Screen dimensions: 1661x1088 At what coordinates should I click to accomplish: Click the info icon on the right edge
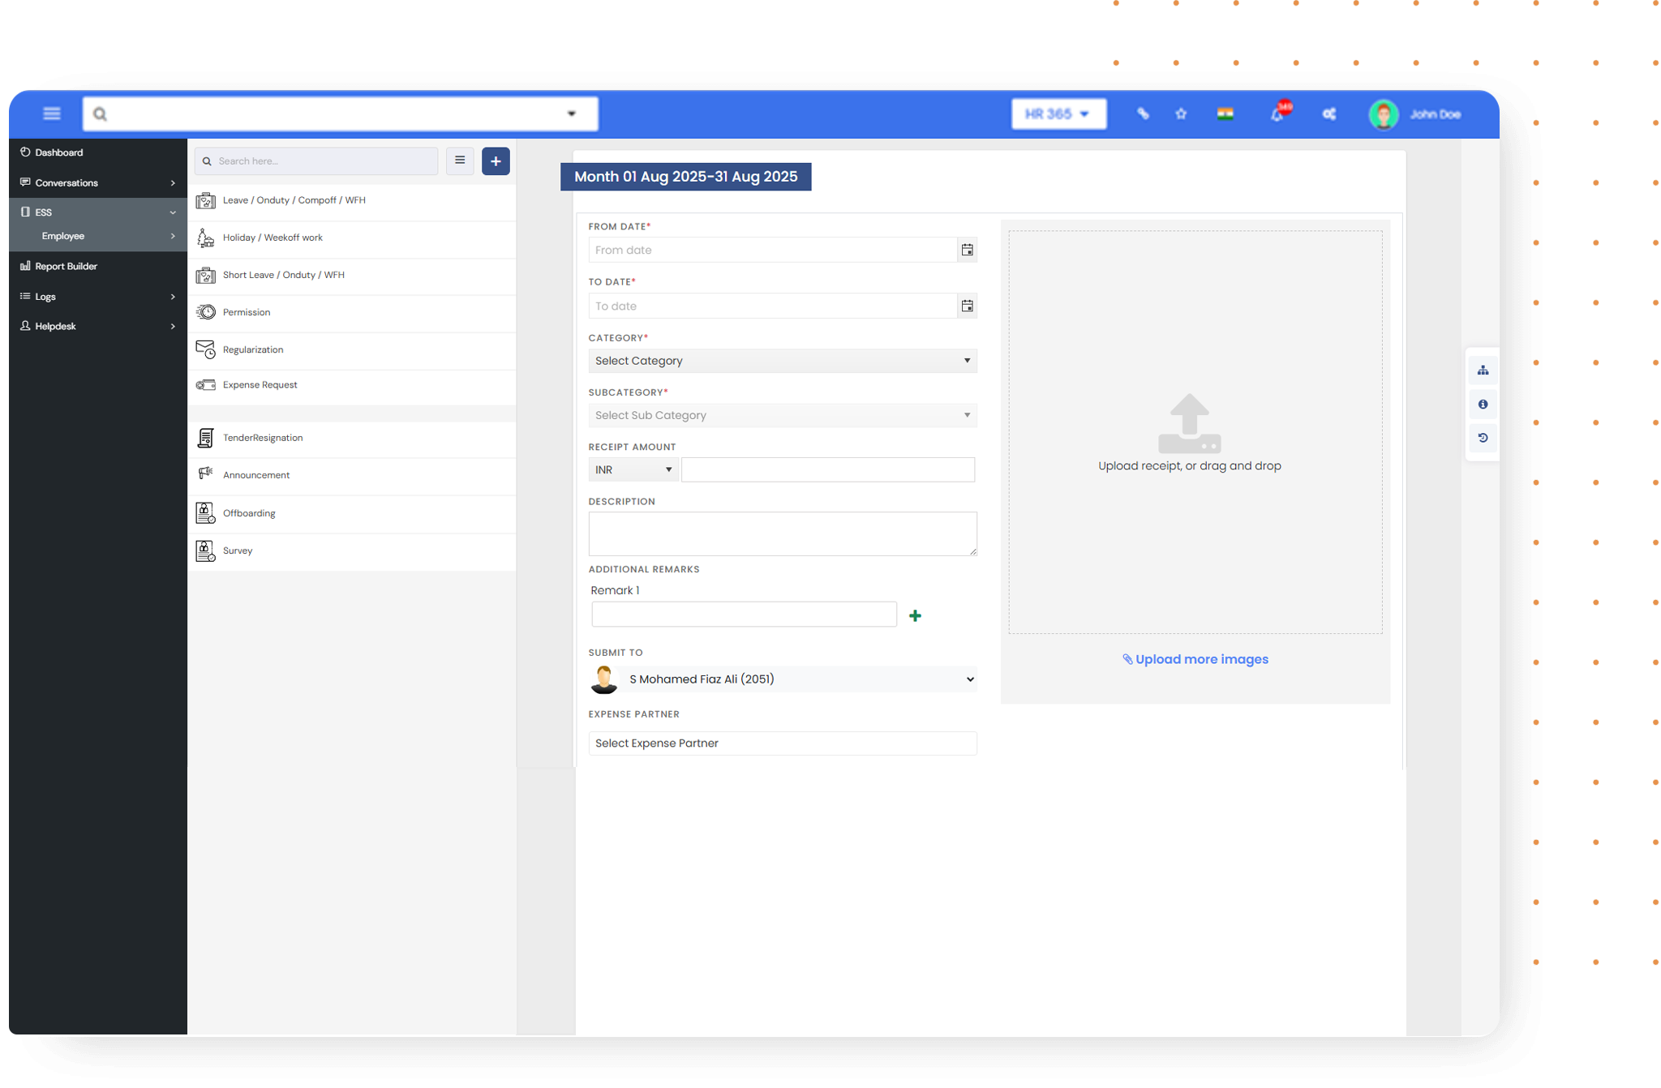(1483, 404)
